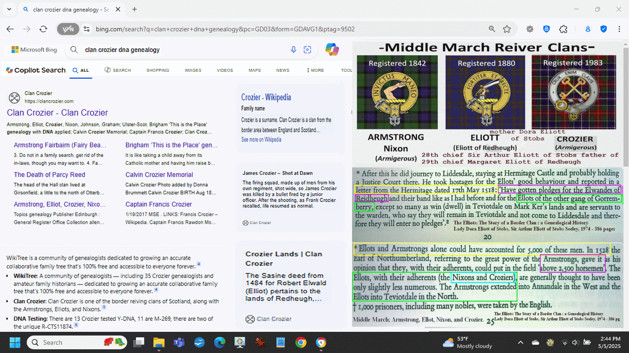Click the blue checkmark shield extension

[604, 29]
